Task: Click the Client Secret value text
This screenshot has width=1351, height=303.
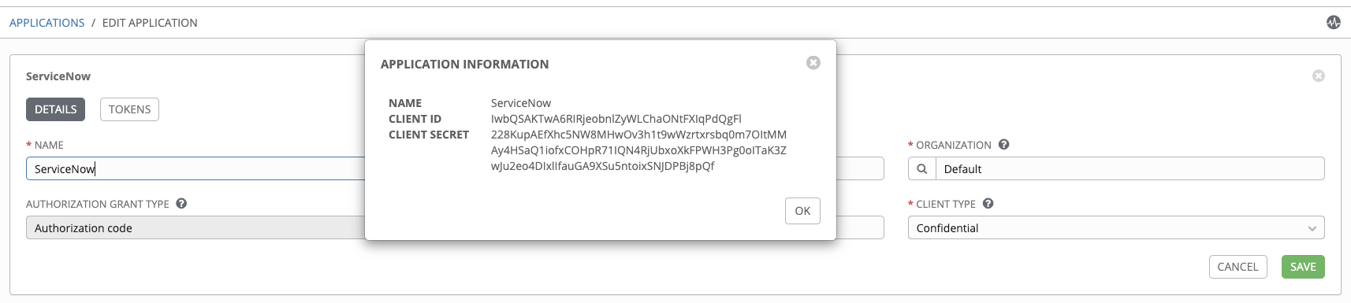Action: pyautogui.click(x=638, y=150)
